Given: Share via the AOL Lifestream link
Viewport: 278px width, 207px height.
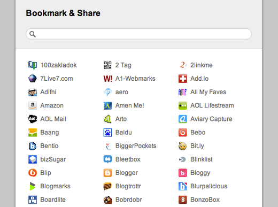Looking at the screenshot, I should point(212,105).
